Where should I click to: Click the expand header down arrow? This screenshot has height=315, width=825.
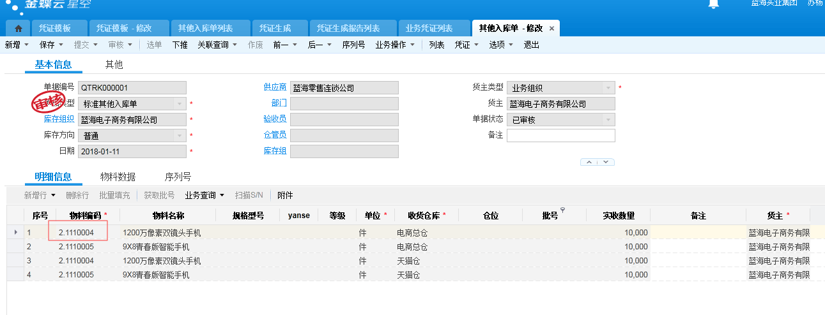pyautogui.click(x=606, y=162)
